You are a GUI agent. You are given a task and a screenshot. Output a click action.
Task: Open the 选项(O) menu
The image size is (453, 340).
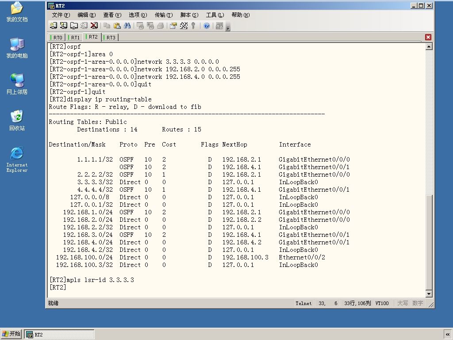[138, 15]
